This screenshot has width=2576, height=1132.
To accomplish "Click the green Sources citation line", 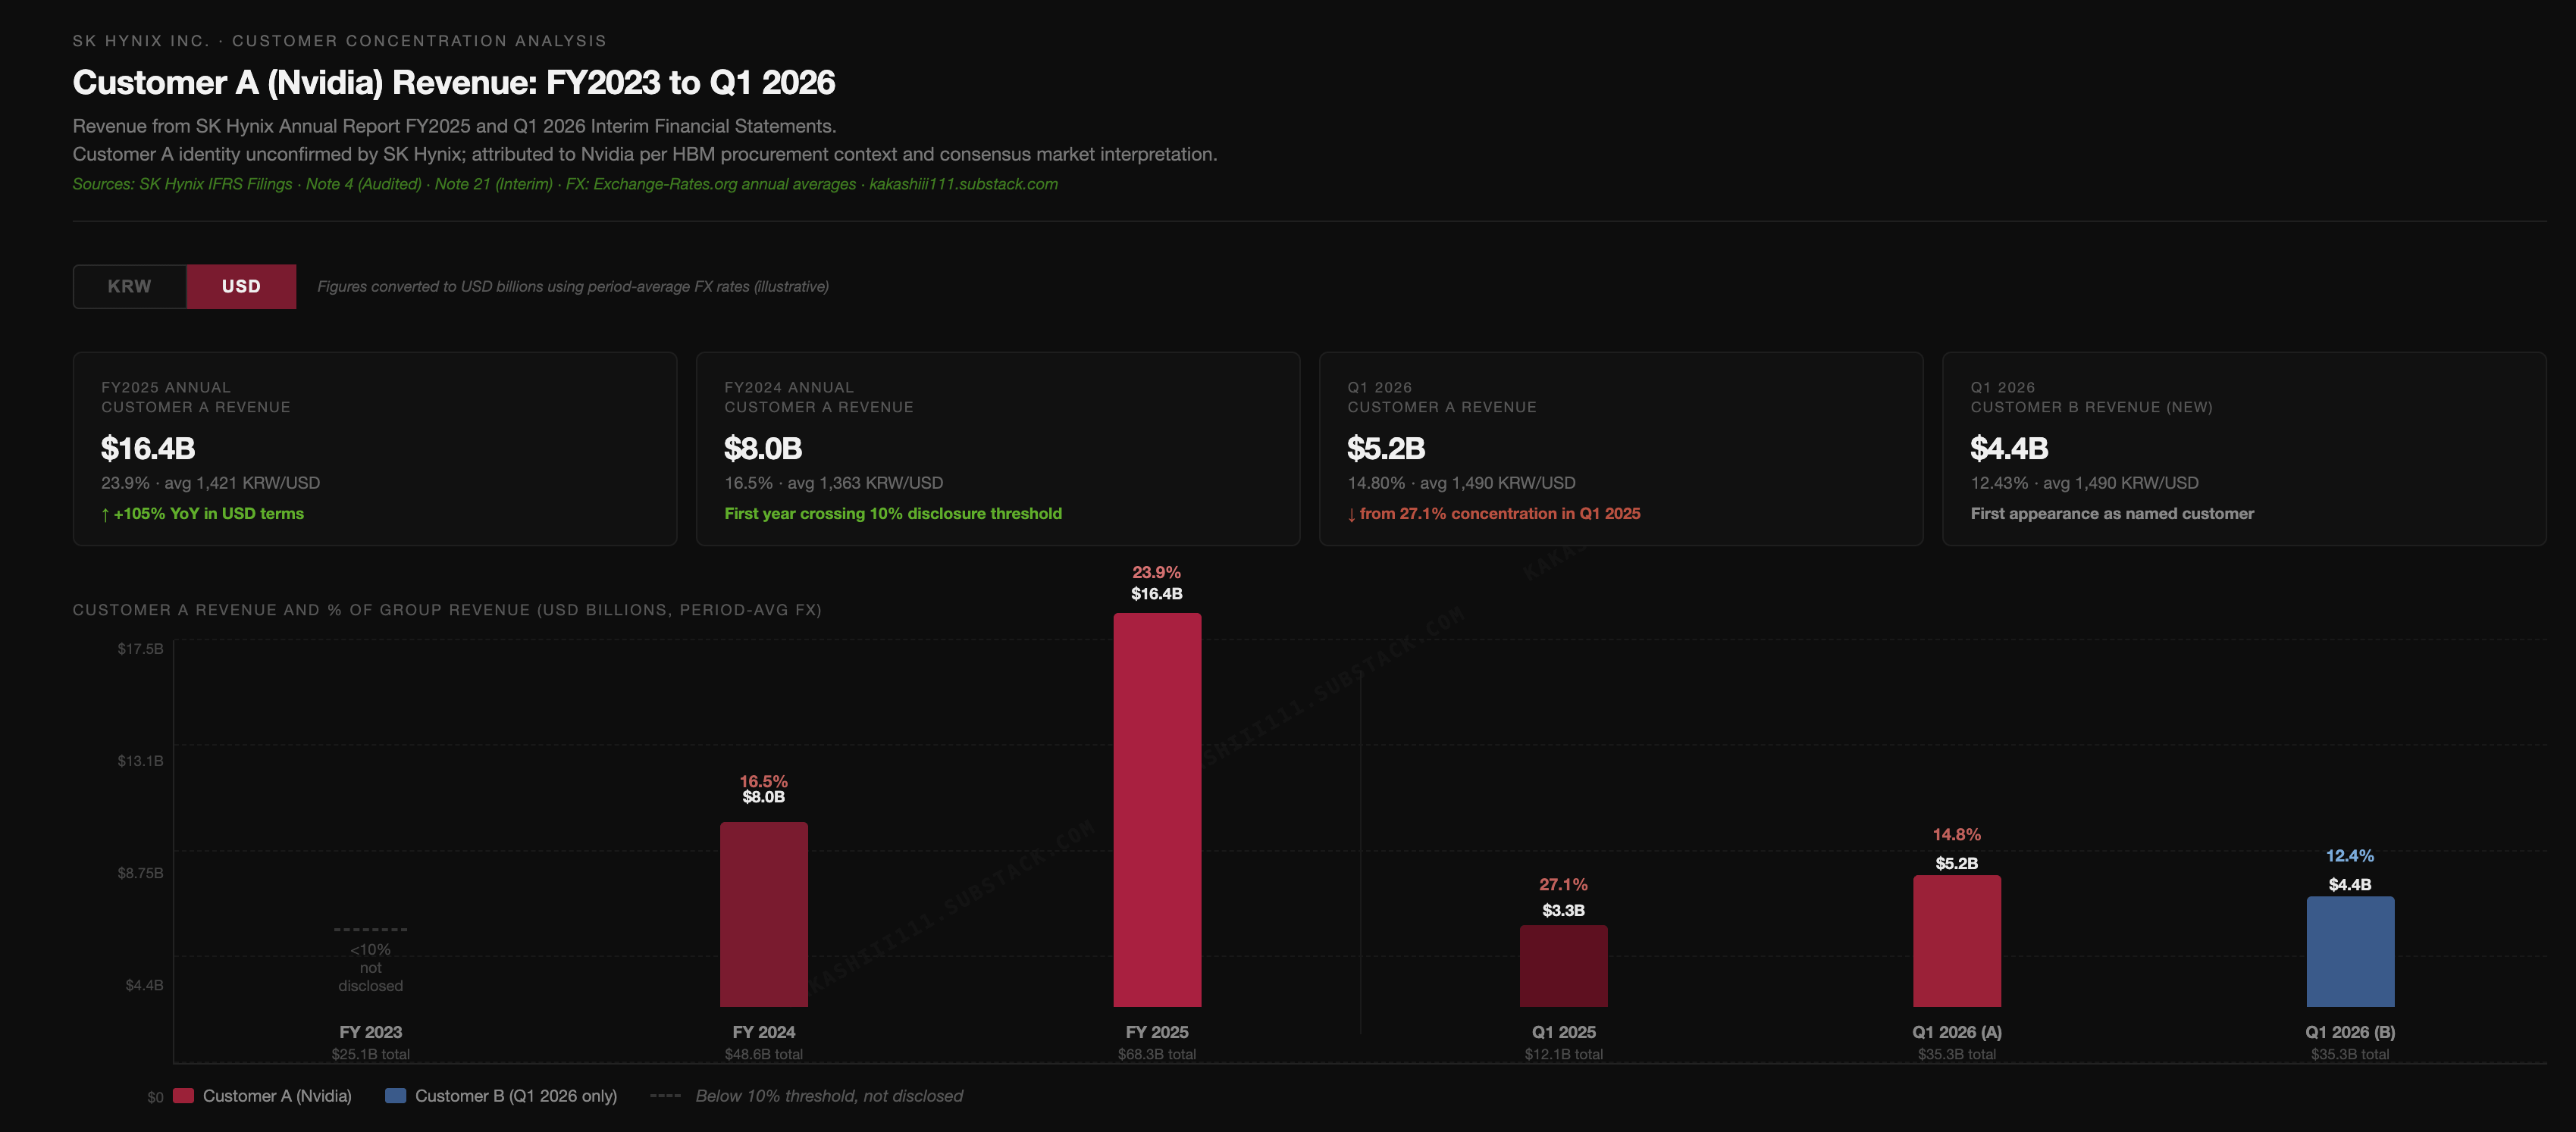I will point(565,184).
